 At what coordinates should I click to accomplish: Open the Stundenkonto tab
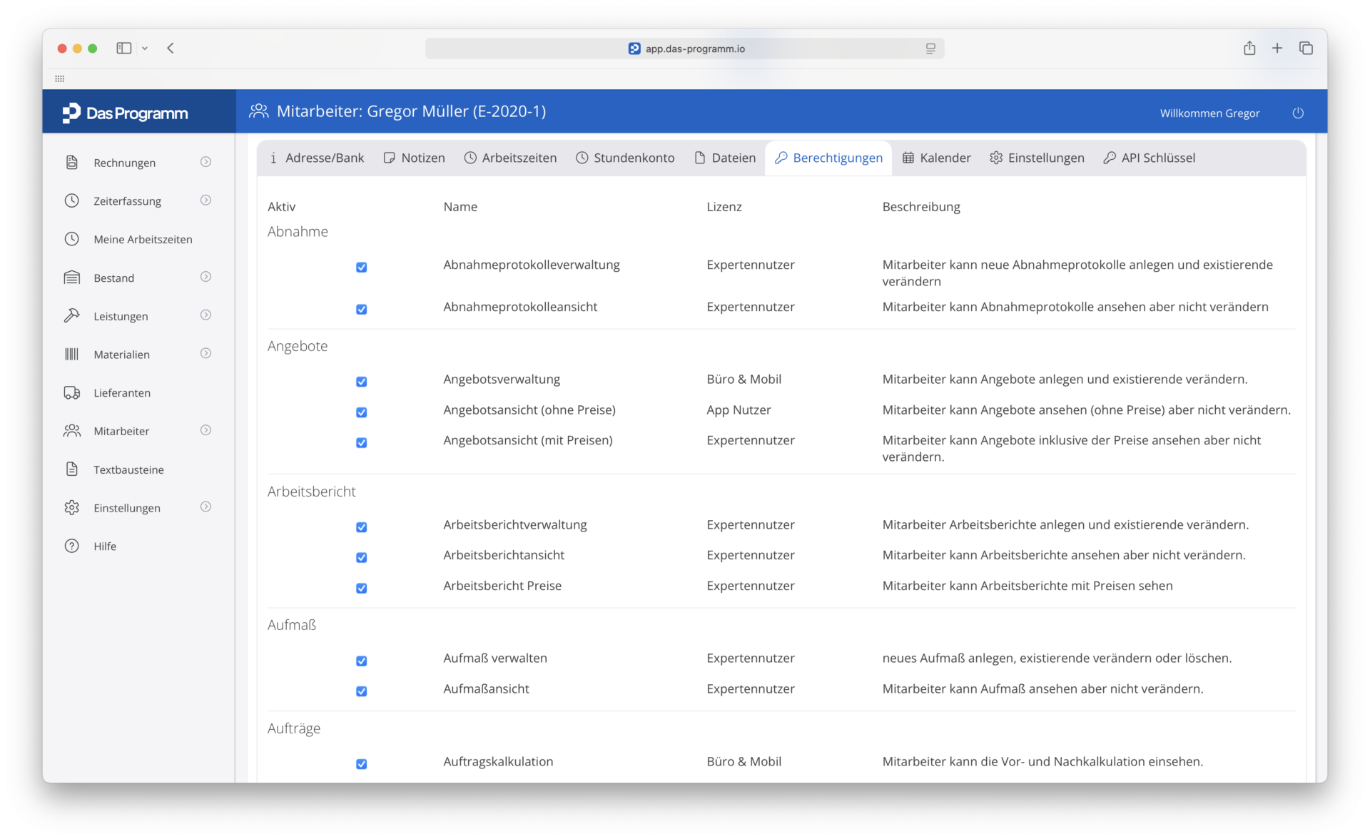625,158
